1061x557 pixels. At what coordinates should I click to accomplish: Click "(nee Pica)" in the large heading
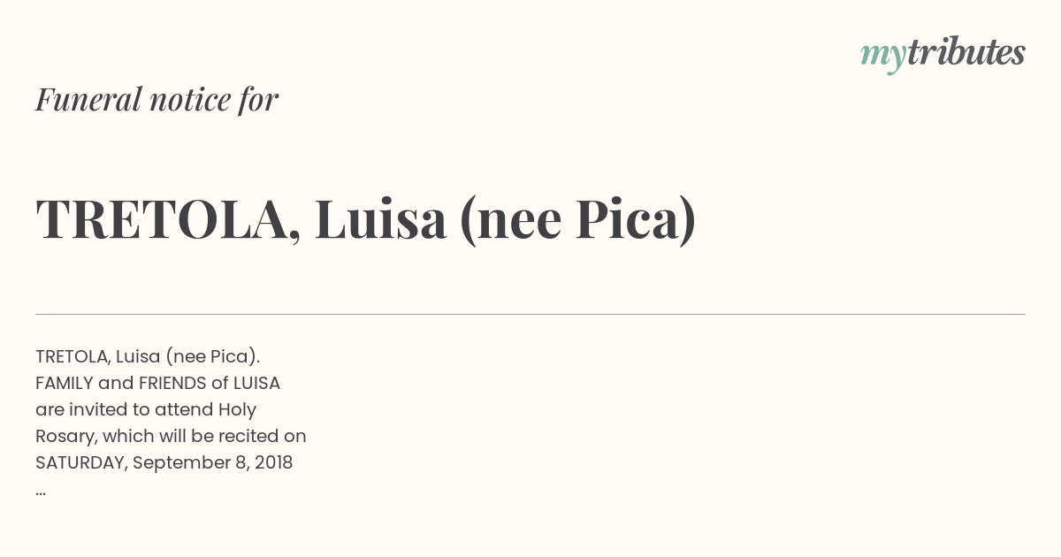(x=578, y=221)
